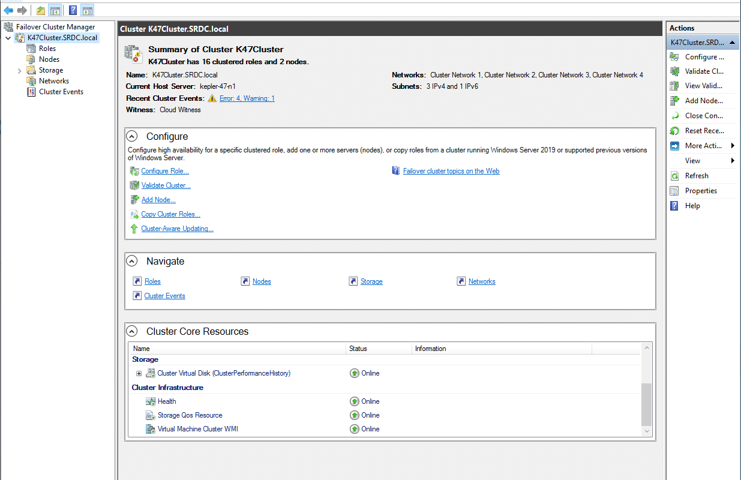This screenshot has height=480, width=741.
Task: Open the Configure Role... link
Action: pyautogui.click(x=165, y=171)
